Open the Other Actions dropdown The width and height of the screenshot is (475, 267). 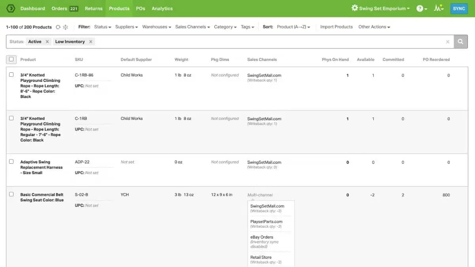coord(374,27)
